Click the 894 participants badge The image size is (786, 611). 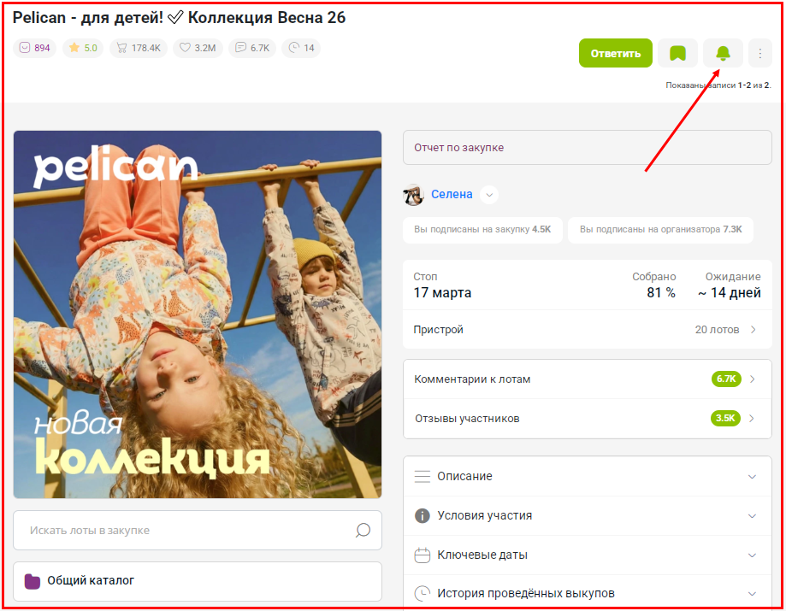(34, 48)
